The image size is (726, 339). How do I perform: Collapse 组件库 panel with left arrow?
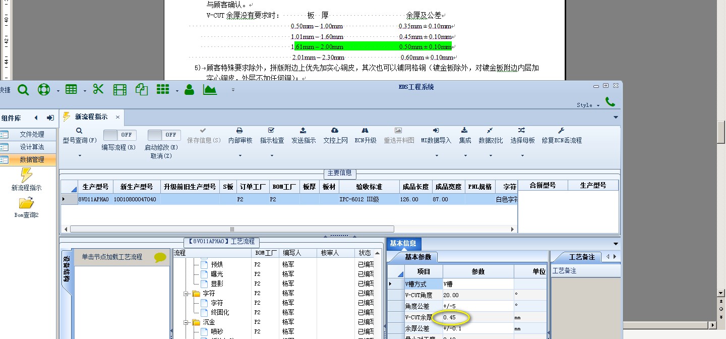click(36, 118)
